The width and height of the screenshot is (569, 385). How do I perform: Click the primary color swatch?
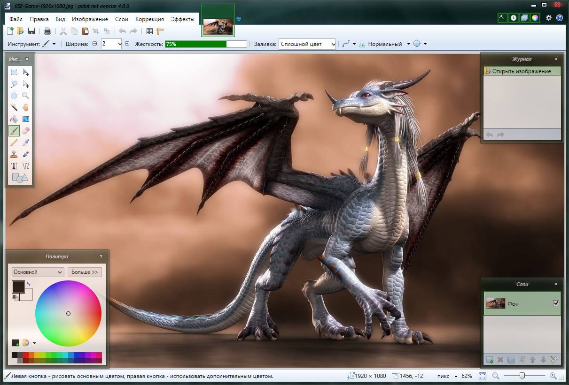(18, 287)
